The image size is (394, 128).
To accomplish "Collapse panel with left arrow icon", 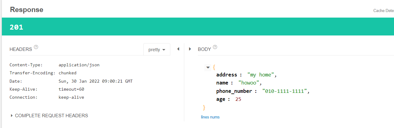I will coord(178,49).
